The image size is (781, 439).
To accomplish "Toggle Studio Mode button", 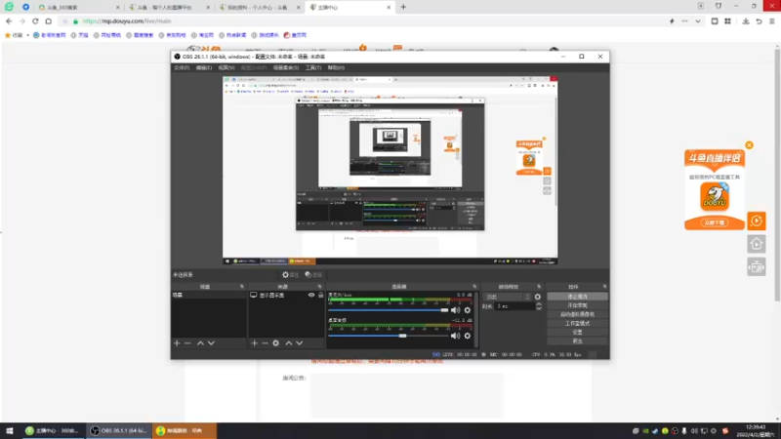I will coord(577,324).
